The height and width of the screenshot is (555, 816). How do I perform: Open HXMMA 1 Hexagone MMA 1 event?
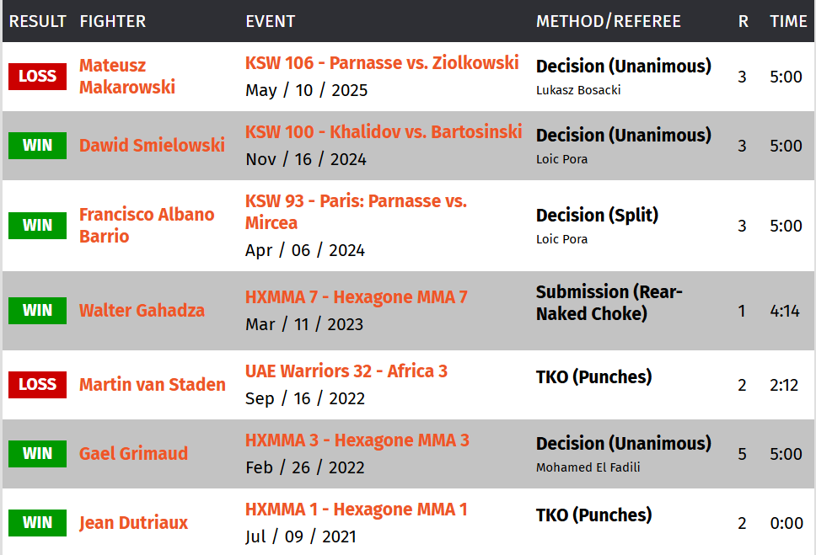point(356,509)
